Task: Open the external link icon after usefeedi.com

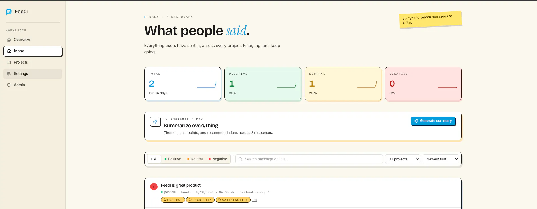Action: click(268, 192)
